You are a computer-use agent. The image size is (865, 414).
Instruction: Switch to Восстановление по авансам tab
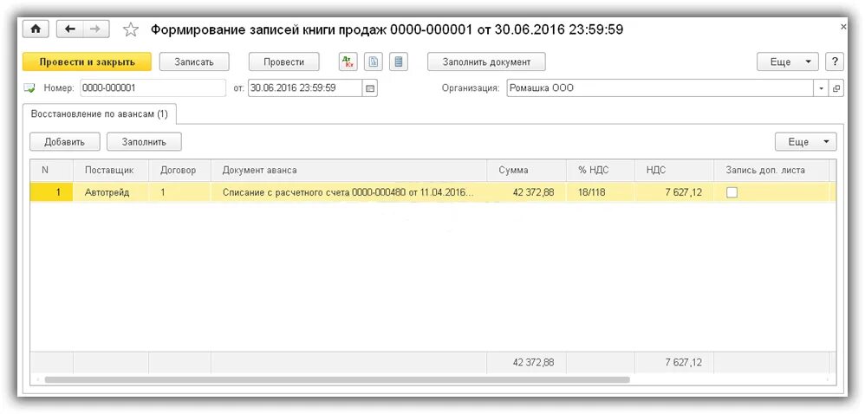tap(100, 114)
